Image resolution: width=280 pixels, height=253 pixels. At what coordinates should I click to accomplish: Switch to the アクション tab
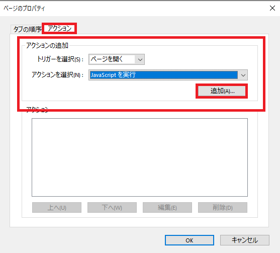(59, 28)
